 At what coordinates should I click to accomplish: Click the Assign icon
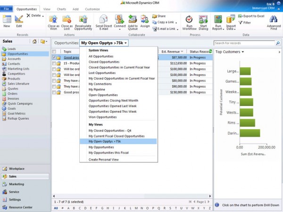[145, 19]
